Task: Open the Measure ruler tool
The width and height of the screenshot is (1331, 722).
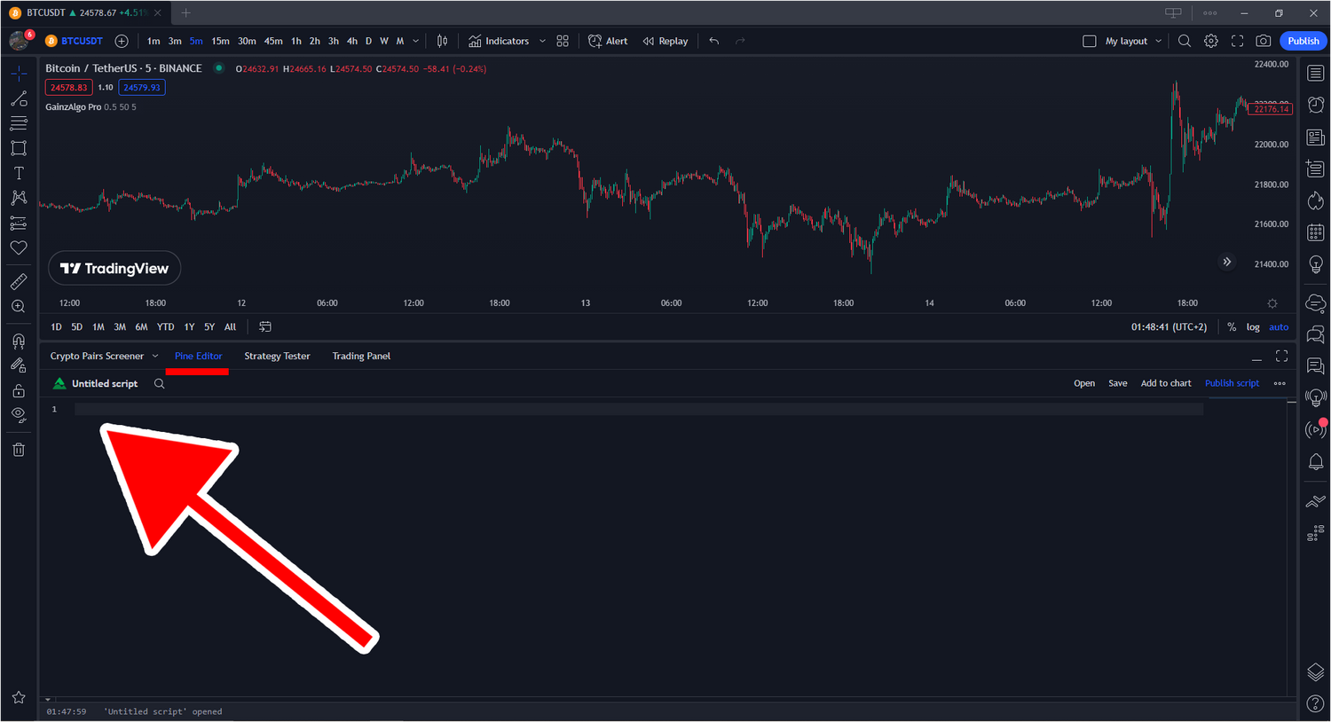Action: (19, 282)
